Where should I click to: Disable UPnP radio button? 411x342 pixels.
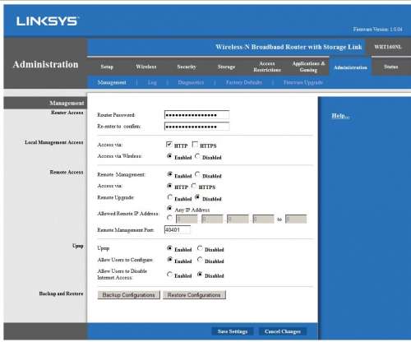point(200,248)
